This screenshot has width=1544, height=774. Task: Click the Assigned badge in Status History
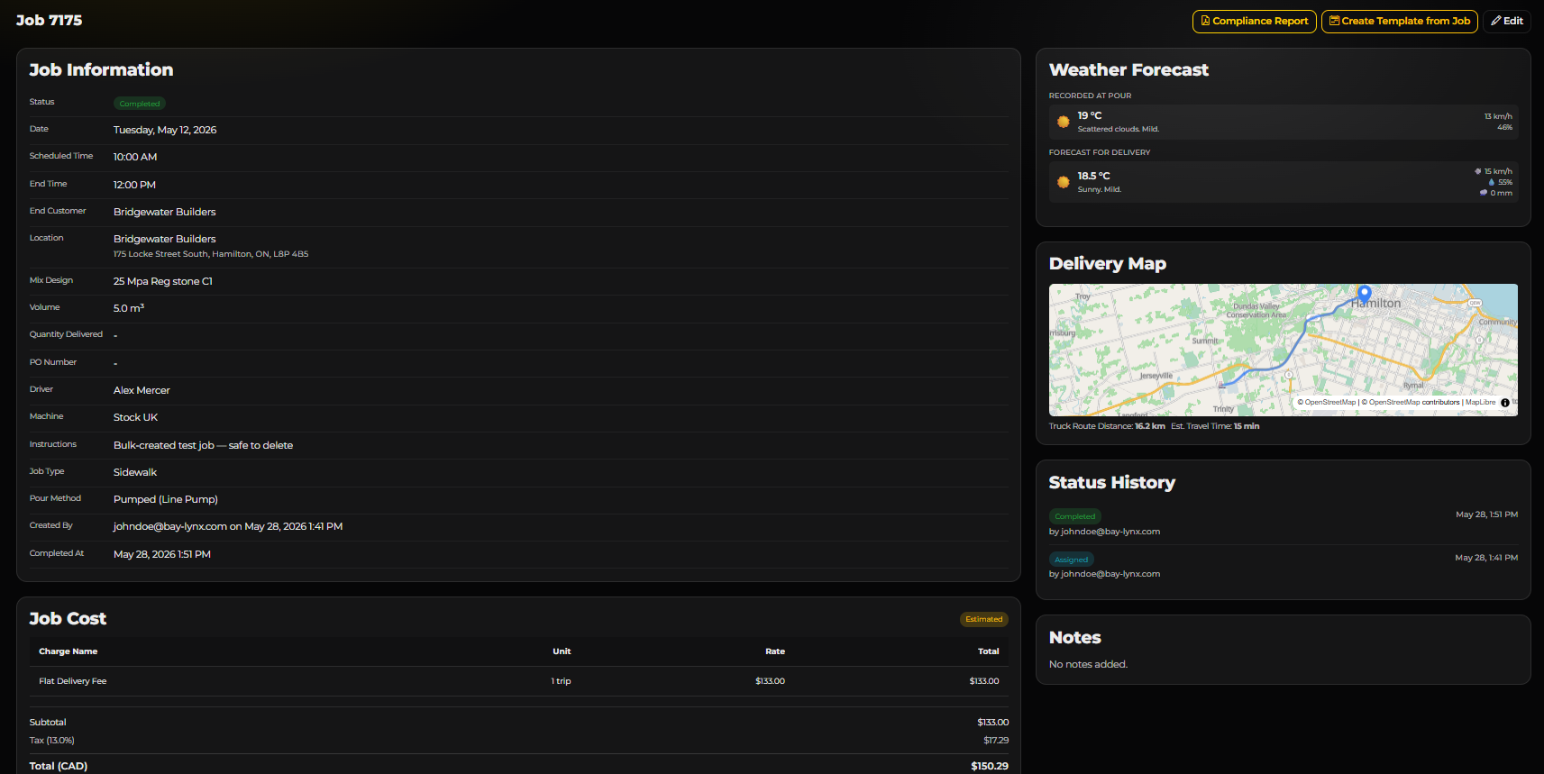pyautogui.click(x=1072, y=560)
